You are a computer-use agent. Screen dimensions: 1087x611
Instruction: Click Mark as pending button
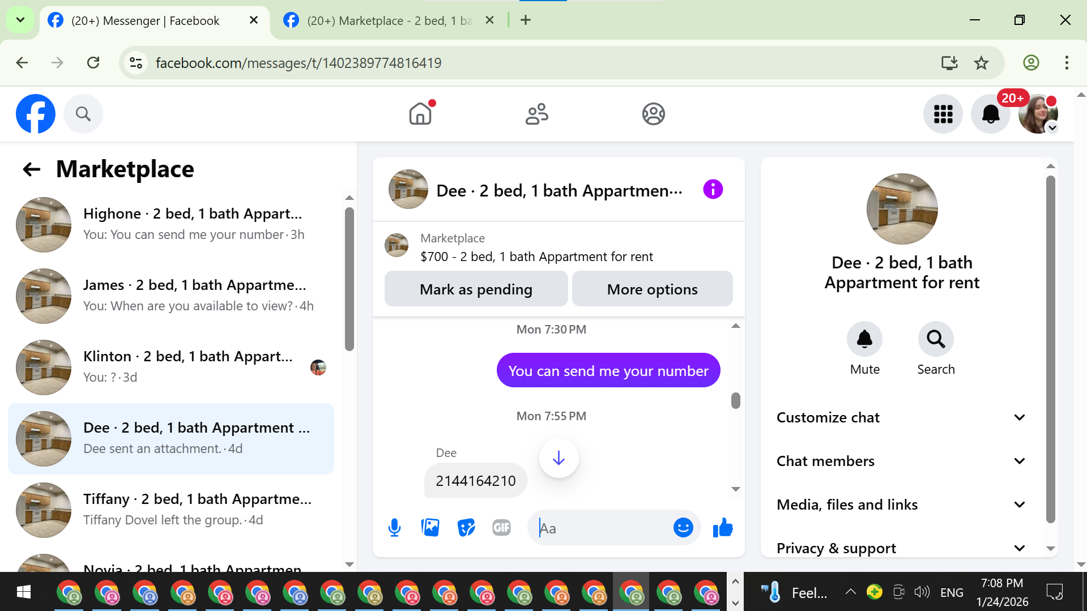click(476, 289)
